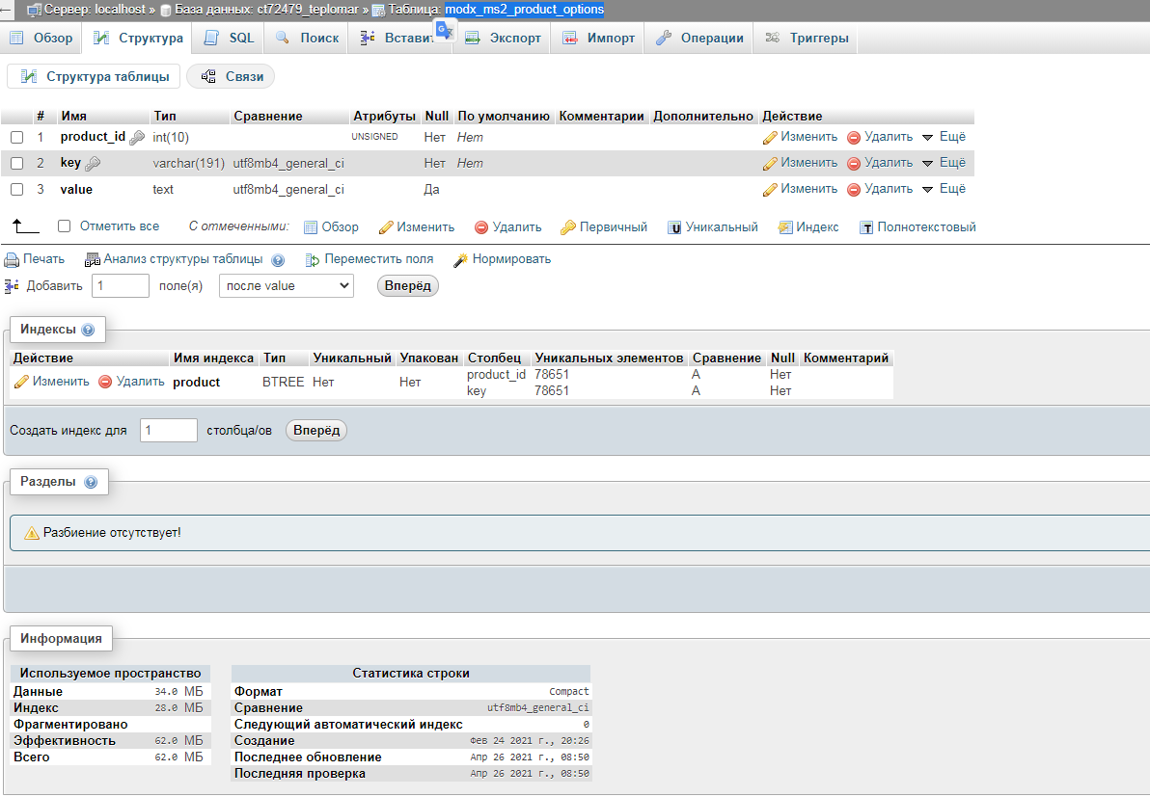Viewport: 1150px width, 797px height.
Task: Click Удалить for the product index
Action: 132,382
